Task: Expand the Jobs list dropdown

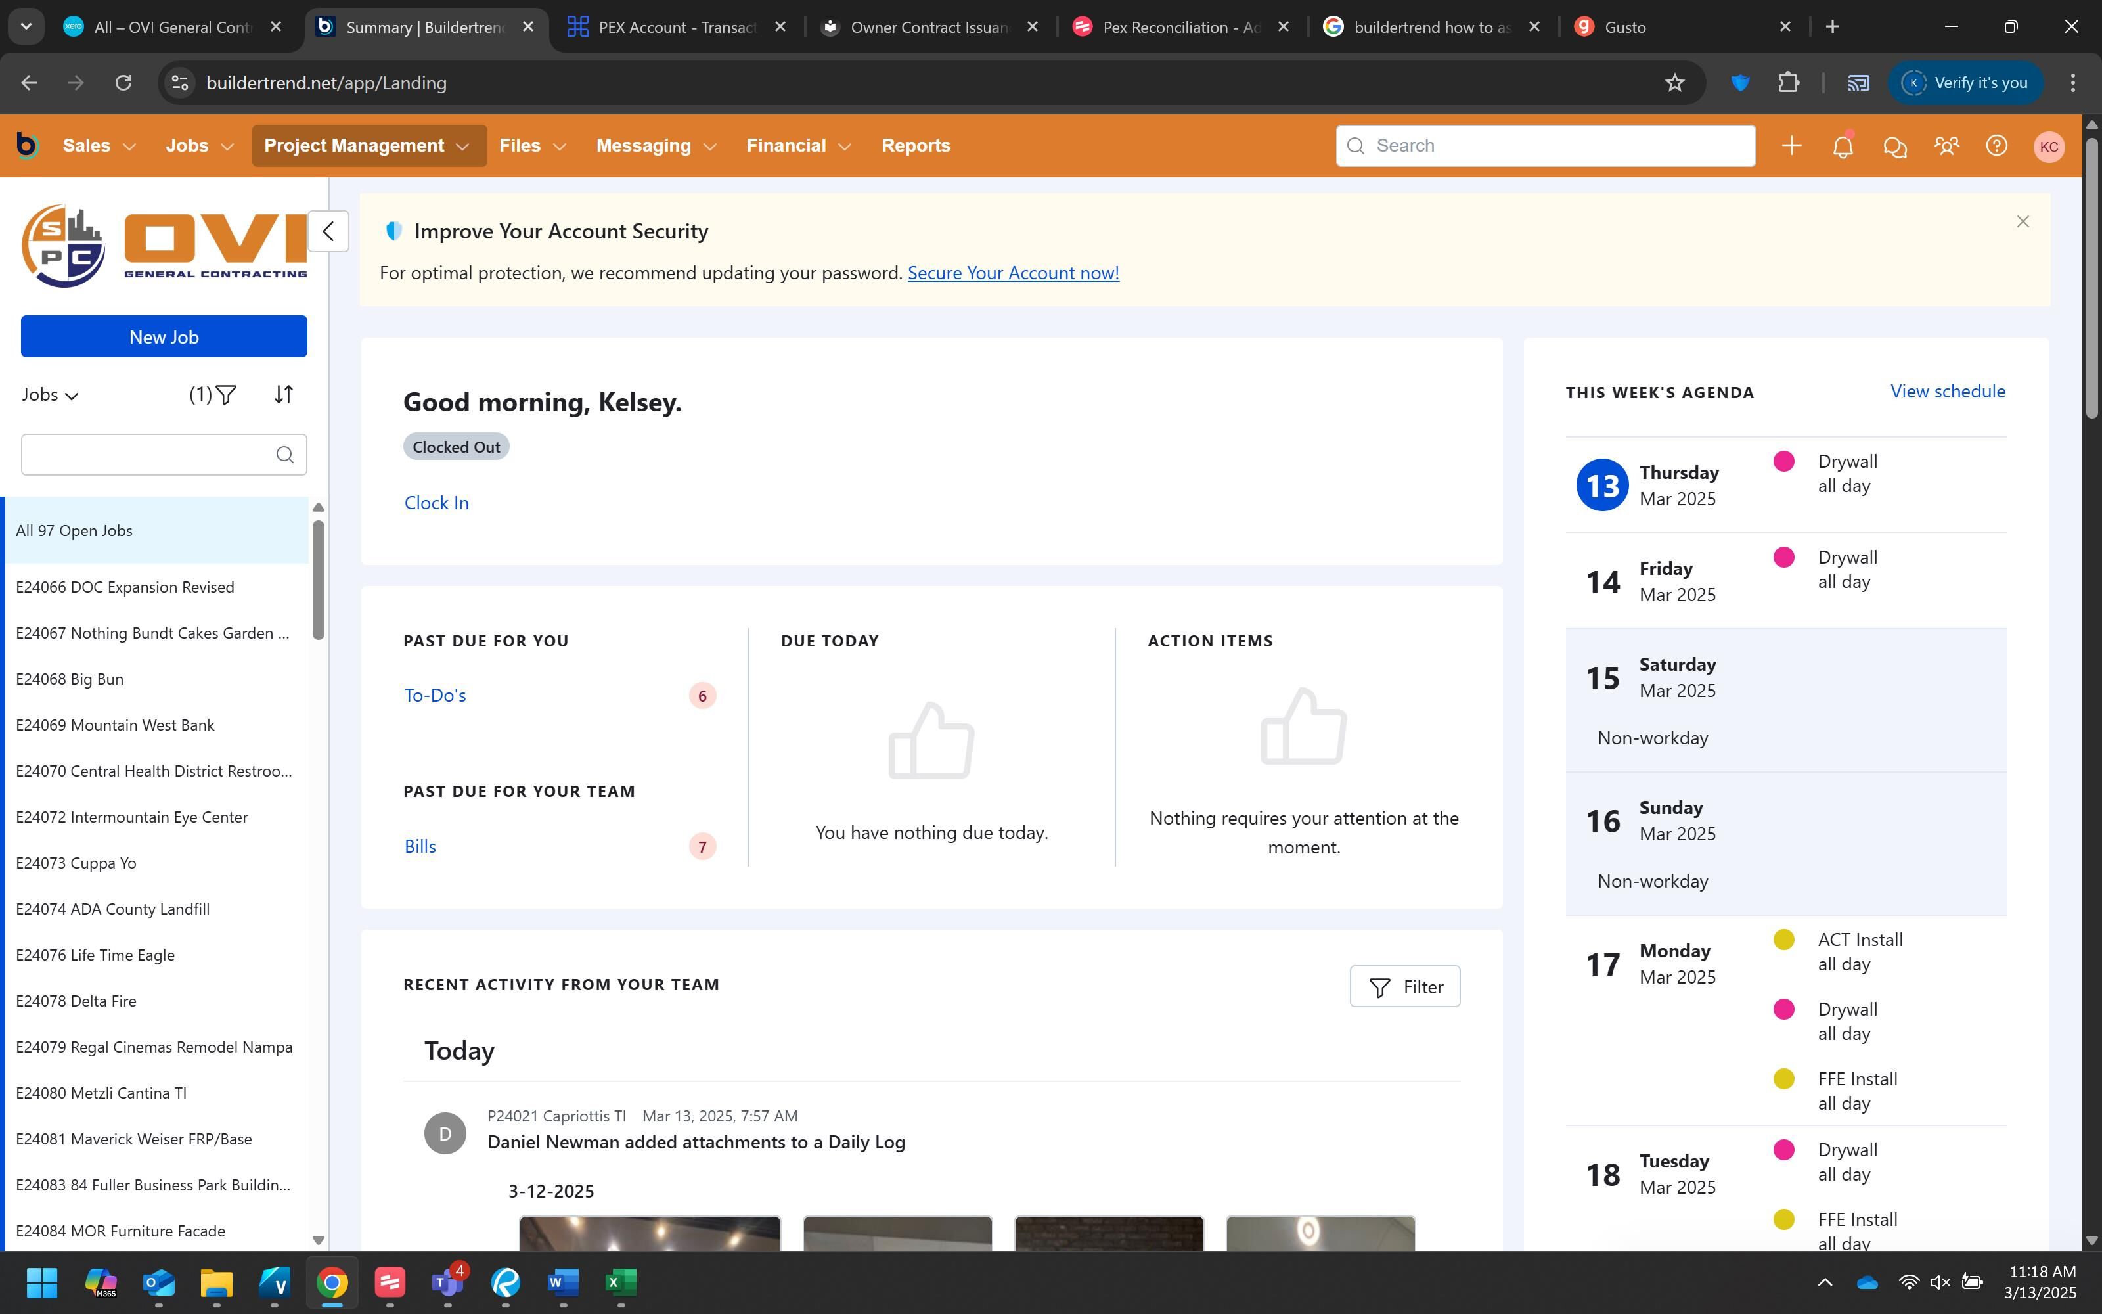Action: click(49, 396)
